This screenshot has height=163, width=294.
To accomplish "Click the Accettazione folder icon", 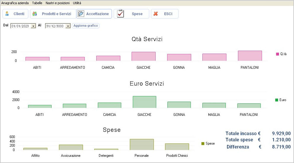I will coord(81,14).
